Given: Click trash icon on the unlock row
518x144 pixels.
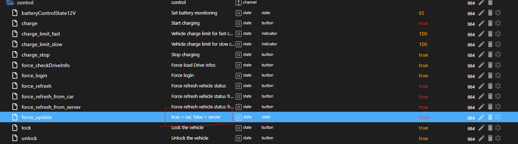Looking at the screenshot, I should pyautogui.click(x=490, y=138).
